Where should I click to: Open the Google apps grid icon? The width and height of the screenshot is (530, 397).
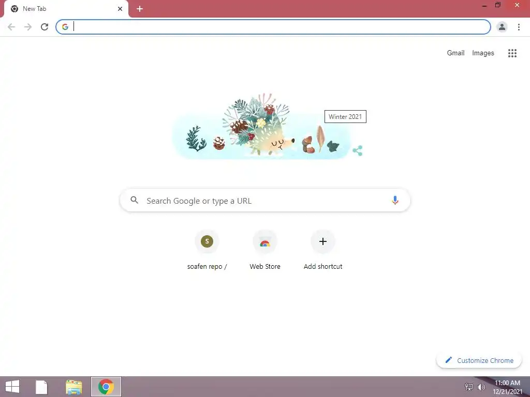[512, 53]
